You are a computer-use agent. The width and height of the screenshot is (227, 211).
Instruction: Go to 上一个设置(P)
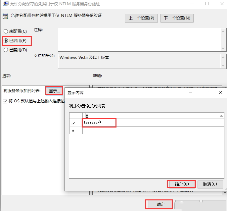(x=141, y=18)
